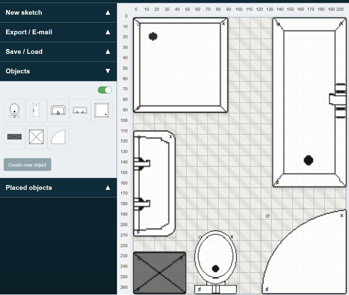Rotate the quarter-circle shape on canvas
The height and width of the screenshot is (295, 349).
[268, 216]
